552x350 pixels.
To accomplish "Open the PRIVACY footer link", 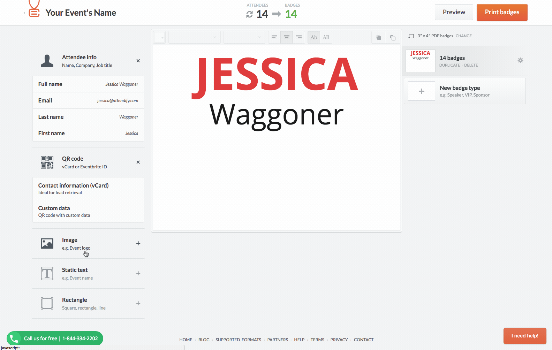I will click(339, 340).
